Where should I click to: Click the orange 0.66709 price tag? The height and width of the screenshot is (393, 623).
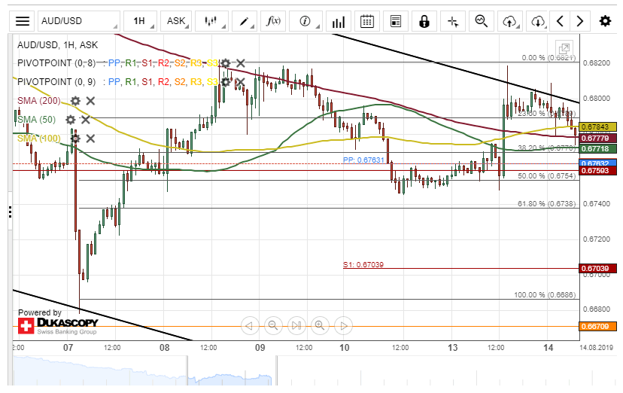click(x=598, y=327)
